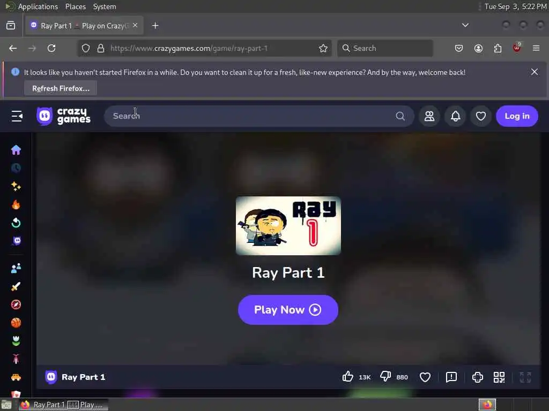The image size is (549, 411).
Task: Open the green flower category sidebar icon
Action: click(x=16, y=341)
